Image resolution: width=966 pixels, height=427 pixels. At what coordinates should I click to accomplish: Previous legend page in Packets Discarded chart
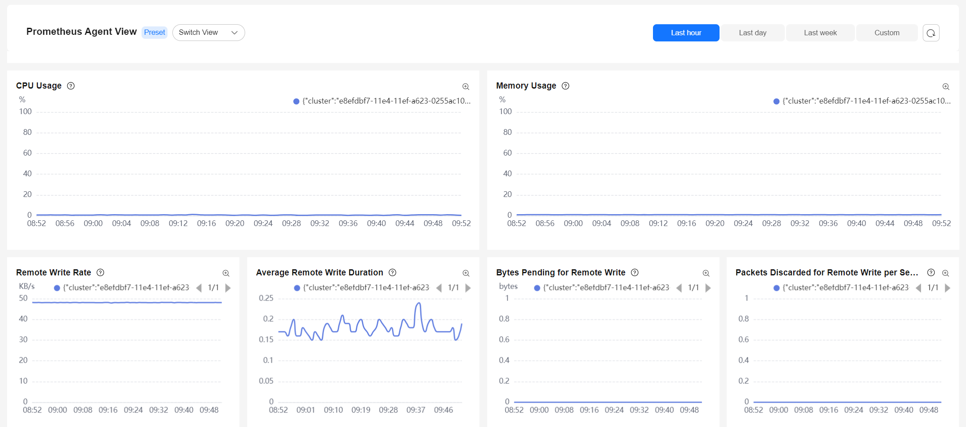918,288
